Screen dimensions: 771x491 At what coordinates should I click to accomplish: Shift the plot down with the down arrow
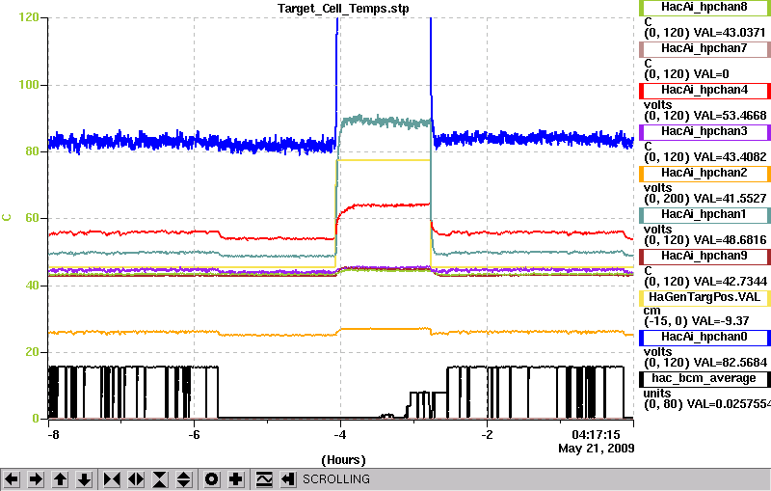tap(84, 479)
